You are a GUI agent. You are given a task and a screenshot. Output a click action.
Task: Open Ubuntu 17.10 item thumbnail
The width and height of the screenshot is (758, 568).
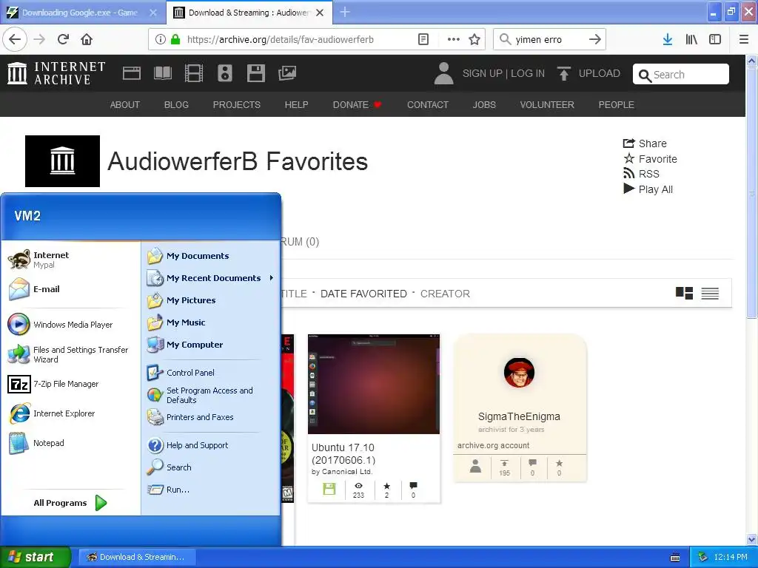click(x=374, y=384)
